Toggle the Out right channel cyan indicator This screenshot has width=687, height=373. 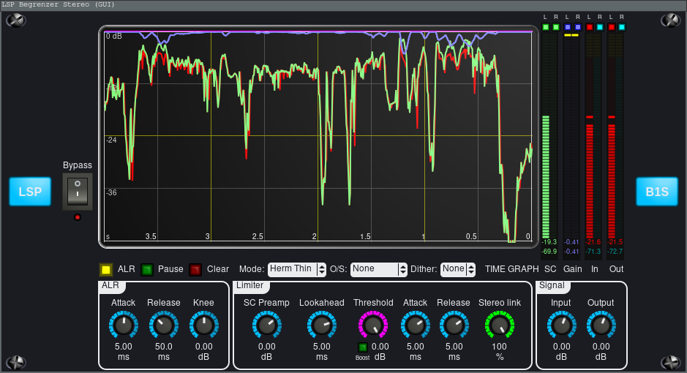tap(622, 27)
